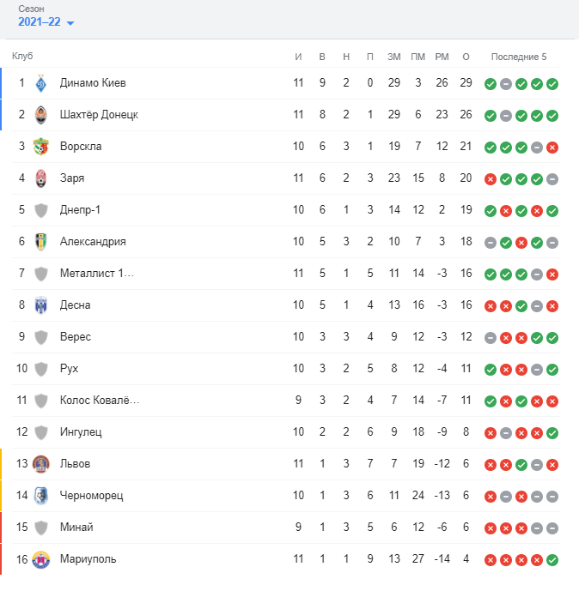Click Dynamo Kyiv's most recent win icon
Screen dimensions: 579x591
coord(552,84)
